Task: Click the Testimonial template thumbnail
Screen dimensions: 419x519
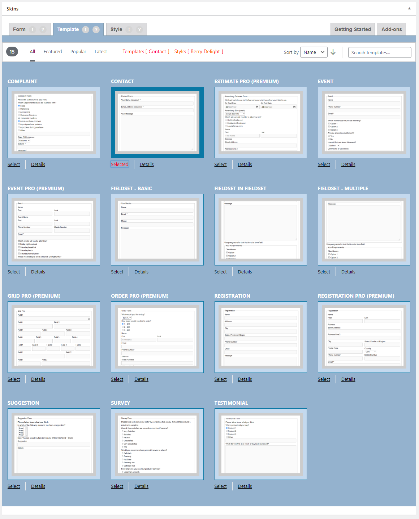Action: 260,444
